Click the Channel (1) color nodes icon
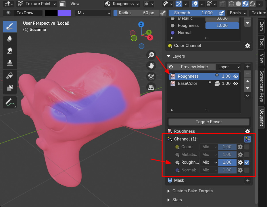267x207 pixels. click(247, 139)
